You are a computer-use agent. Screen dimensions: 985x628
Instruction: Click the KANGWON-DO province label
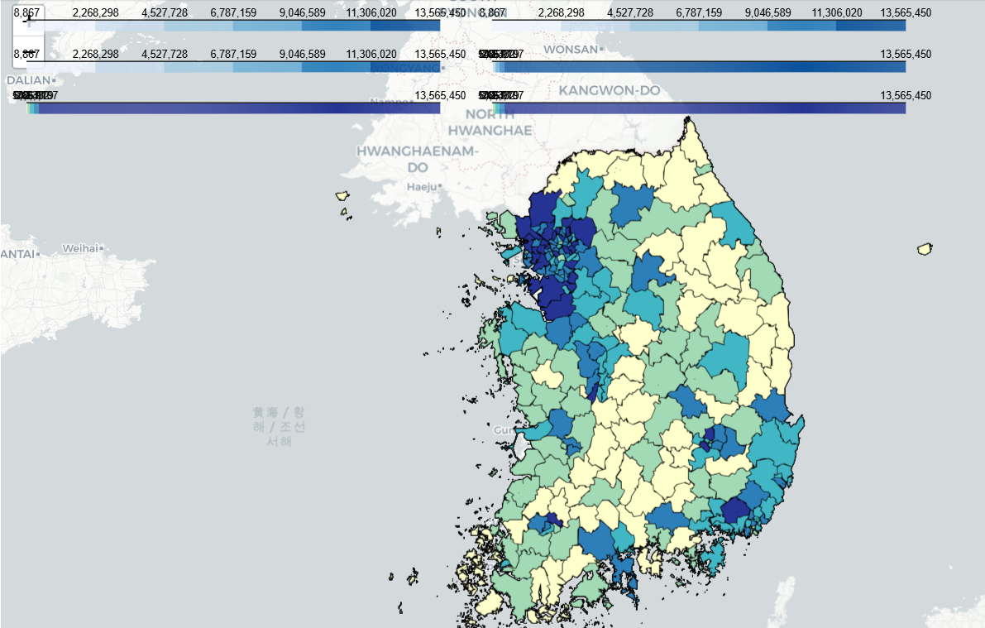610,90
